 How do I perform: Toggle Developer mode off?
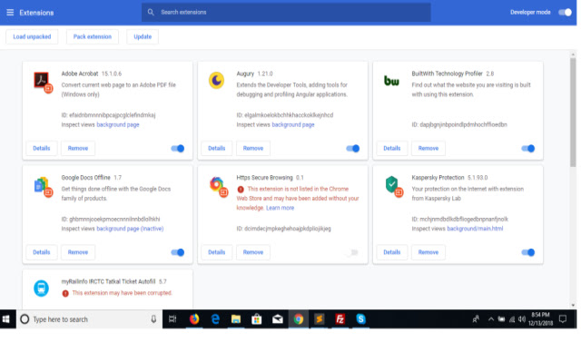(x=566, y=12)
